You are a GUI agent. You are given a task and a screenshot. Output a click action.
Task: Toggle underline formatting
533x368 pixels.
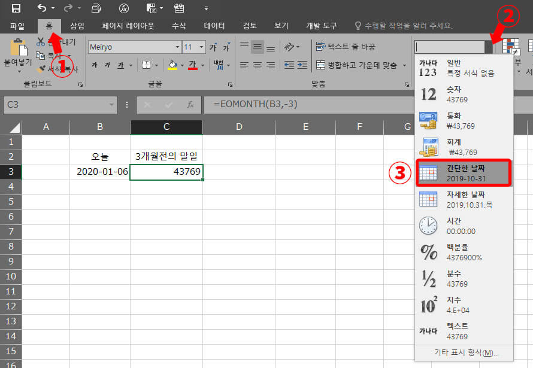[119, 65]
